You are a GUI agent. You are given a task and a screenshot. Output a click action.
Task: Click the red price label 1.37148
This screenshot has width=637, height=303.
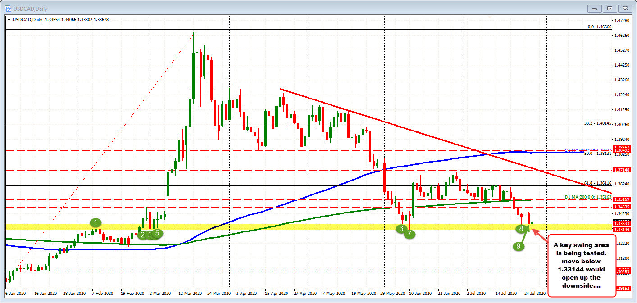(622, 170)
